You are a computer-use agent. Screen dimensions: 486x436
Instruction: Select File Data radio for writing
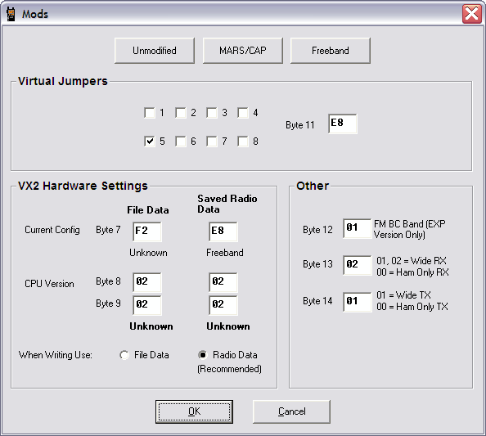pos(124,355)
